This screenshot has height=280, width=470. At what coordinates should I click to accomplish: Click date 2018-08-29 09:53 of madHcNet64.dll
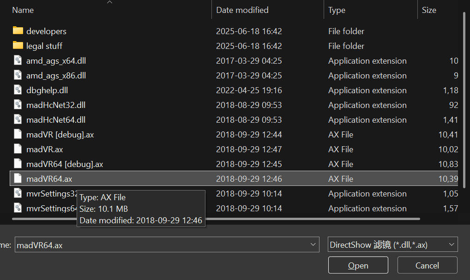[x=249, y=120]
